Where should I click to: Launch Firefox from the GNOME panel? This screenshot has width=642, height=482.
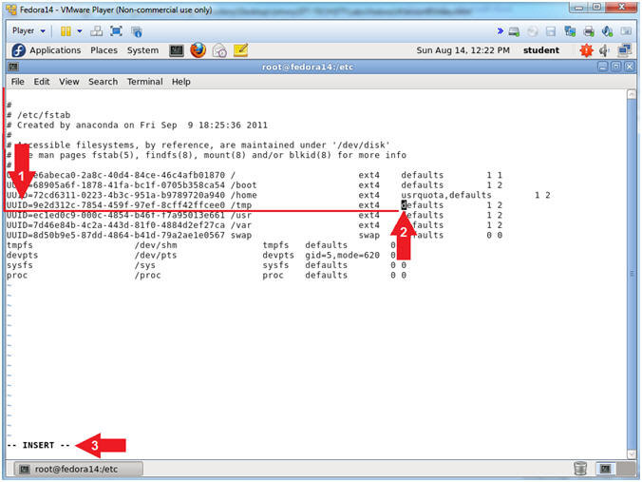point(198,50)
